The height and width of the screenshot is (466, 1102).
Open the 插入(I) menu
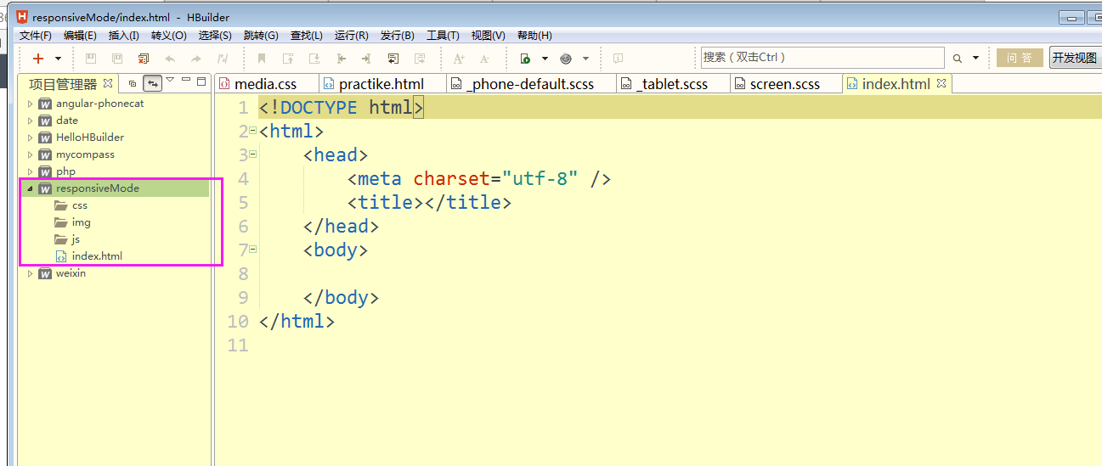(124, 35)
